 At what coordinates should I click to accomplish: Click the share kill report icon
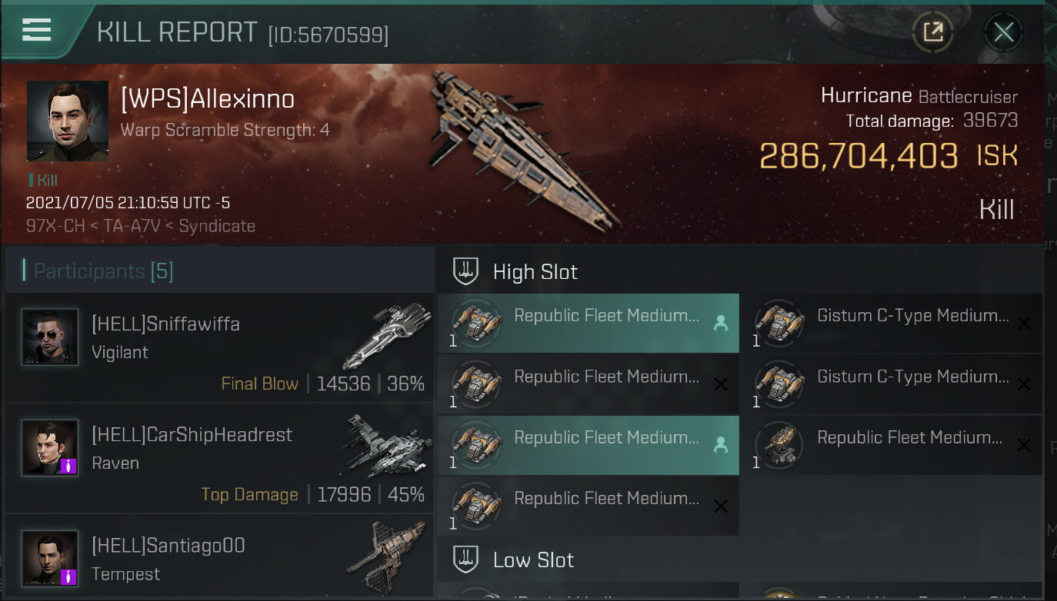932,32
